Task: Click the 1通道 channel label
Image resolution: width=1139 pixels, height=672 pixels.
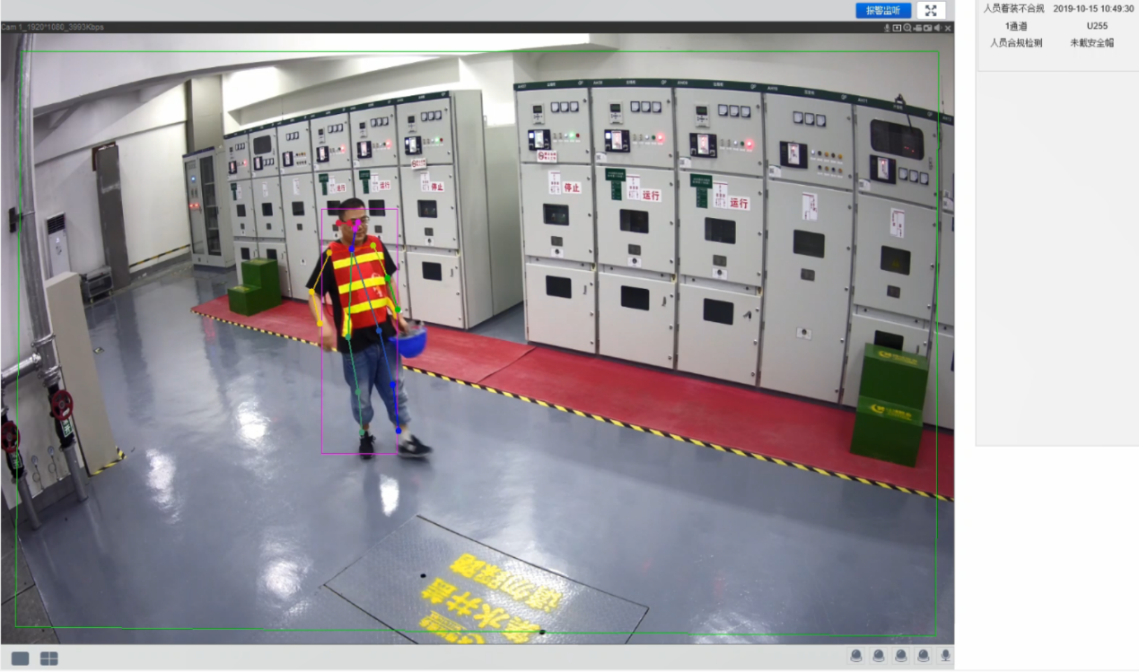Action: click(1016, 26)
